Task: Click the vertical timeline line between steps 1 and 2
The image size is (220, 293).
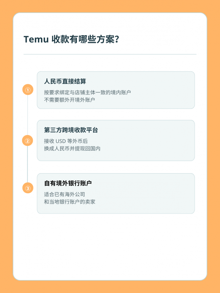Action: pos(28,115)
